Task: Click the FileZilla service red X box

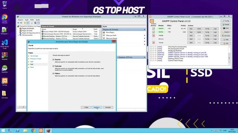Action: point(154,35)
